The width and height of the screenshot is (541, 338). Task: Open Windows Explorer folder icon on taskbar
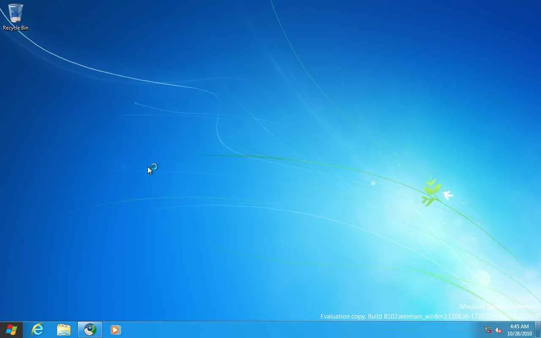click(x=64, y=330)
